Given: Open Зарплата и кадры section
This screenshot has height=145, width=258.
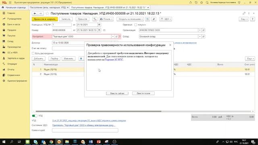Looking at the screenshot, I should [16, 58].
